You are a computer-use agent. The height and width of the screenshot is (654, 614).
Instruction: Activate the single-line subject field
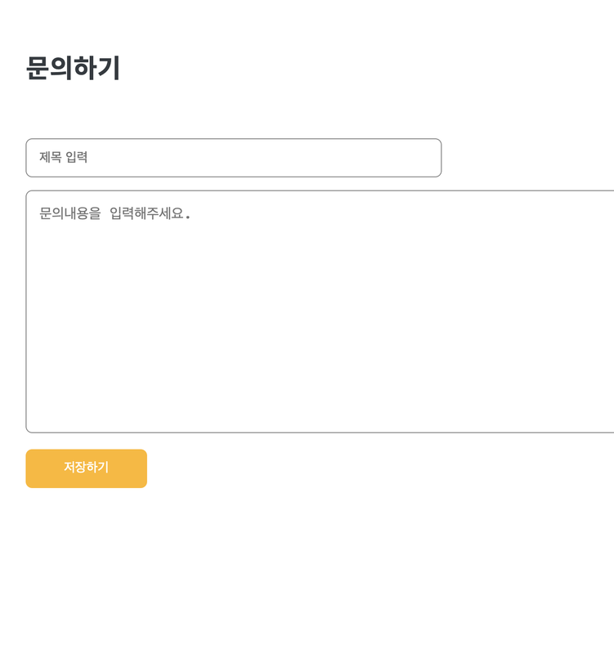(234, 158)
